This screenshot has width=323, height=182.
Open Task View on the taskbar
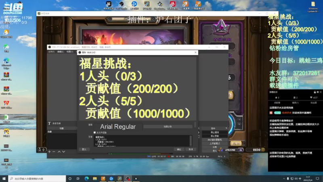tap(78, 178)
